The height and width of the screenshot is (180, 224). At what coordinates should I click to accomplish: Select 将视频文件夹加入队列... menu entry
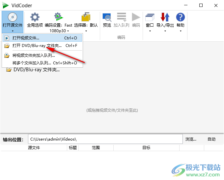pyautogui.click(x=42, y=56)
